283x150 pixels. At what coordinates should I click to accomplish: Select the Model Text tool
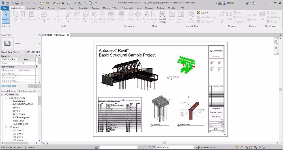pos(146,17)
